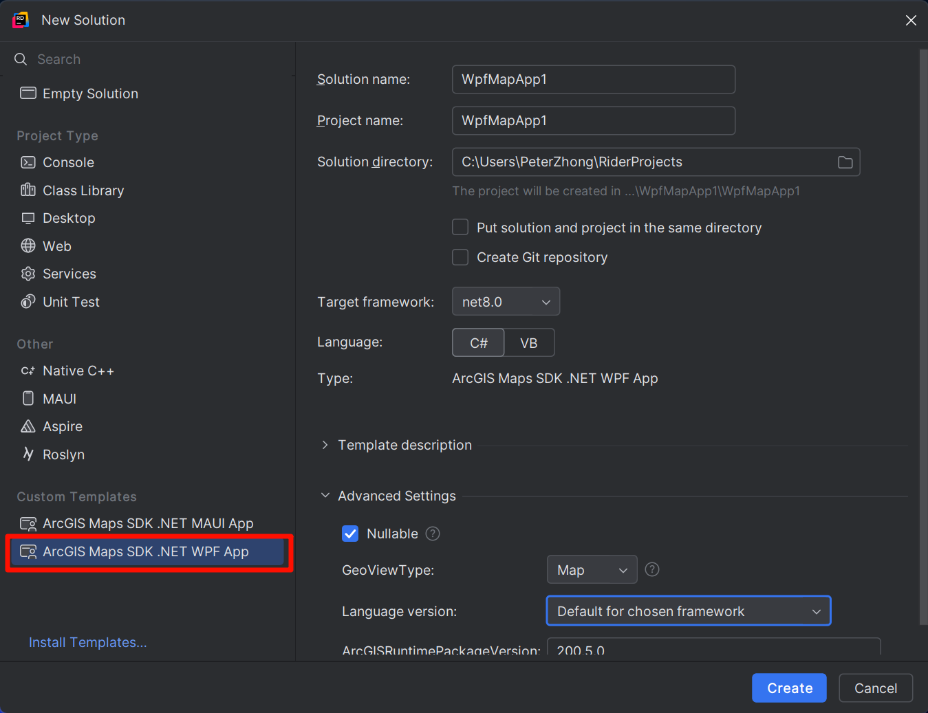Click the settings pane vertical scrollbar
The image size is (928, 713).
923,337
